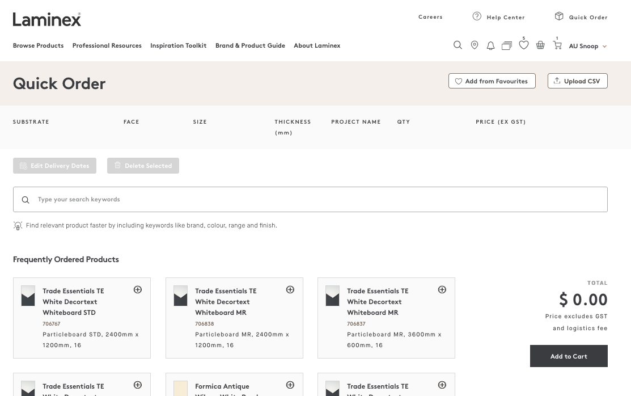
Task: Expand the AU Snoop account dropdown
Action: 587,46
